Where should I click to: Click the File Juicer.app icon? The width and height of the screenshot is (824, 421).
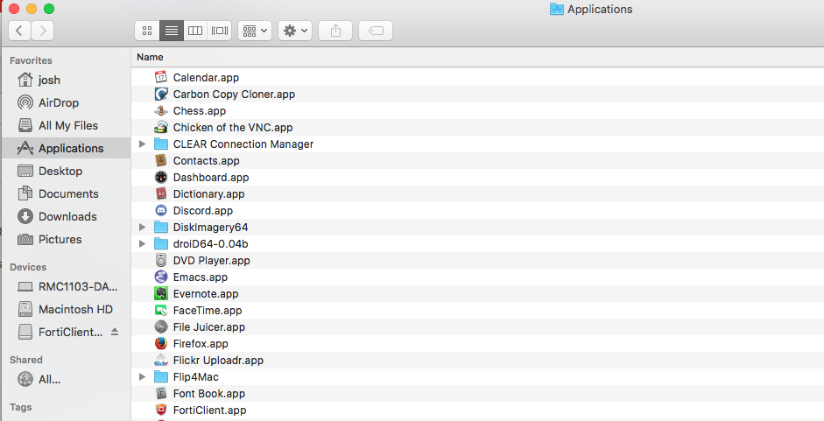point(161,327)
